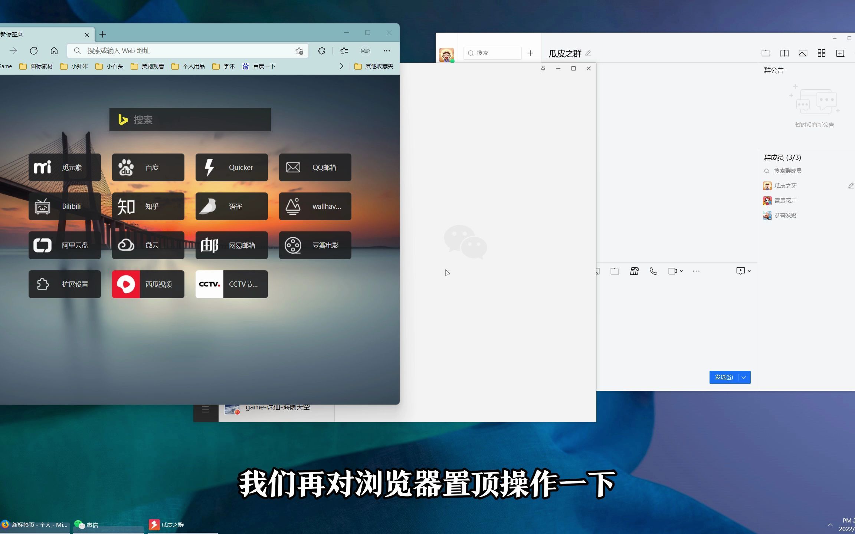The image size is (855, 534).
Task: Add page to favorites star icon
Action: tap(299, 51)
